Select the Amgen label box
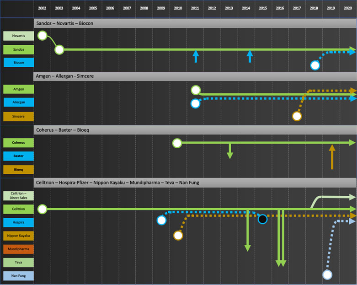This screenshot has height=285, width=357. pyautogui.click(x=19, y=89)
